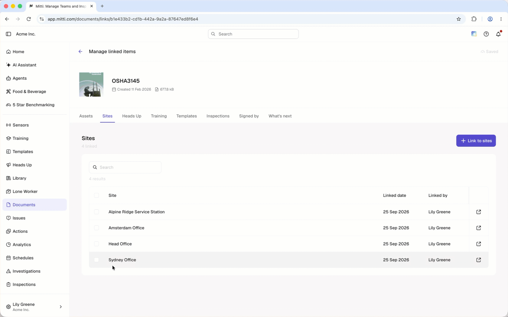Viewport: 508px width, 317px height.
Task: Close the Mitti browser tab
Action: pyautogui.click(x=92, y=6)
